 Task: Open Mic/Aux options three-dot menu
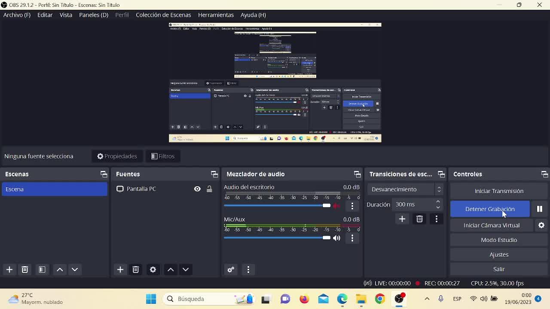coord(352,238)
